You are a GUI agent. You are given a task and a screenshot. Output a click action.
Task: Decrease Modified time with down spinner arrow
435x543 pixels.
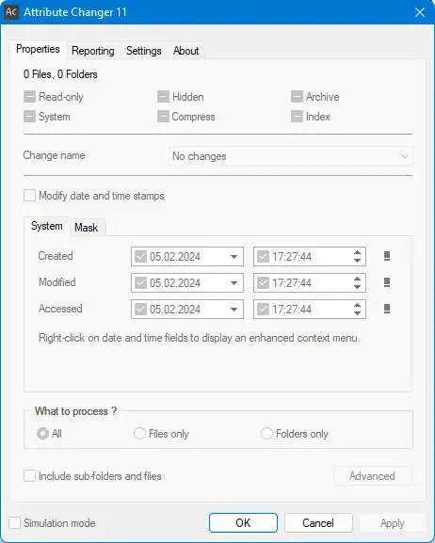pos(358,287)
